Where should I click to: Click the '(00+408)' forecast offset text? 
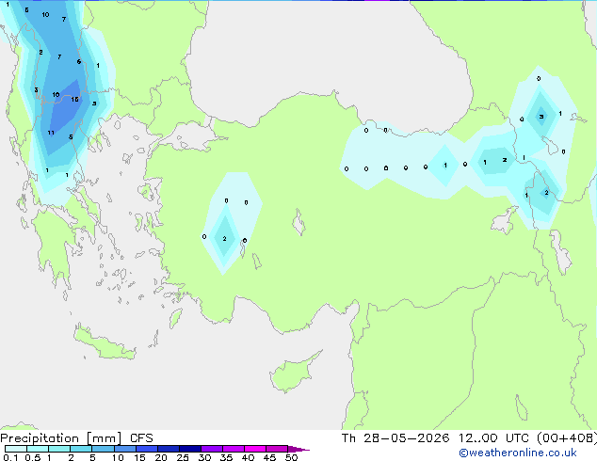click(567, 438)
